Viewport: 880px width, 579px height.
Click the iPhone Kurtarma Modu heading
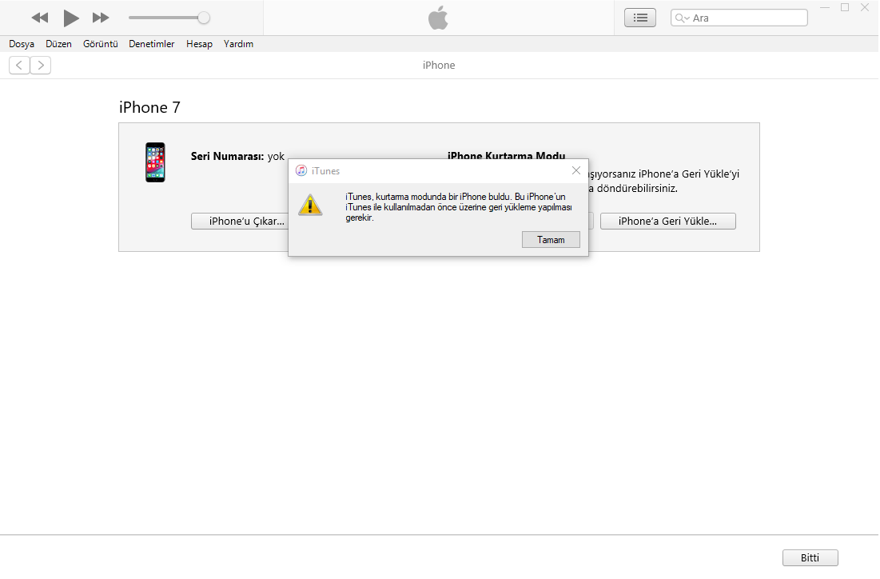506,155
